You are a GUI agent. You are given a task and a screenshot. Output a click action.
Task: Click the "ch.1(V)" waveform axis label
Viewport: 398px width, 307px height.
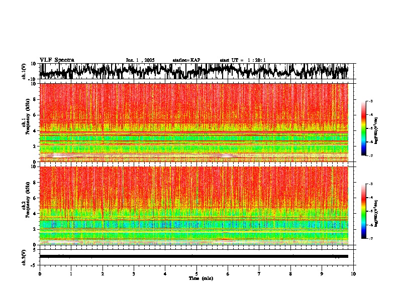[24, 71]
